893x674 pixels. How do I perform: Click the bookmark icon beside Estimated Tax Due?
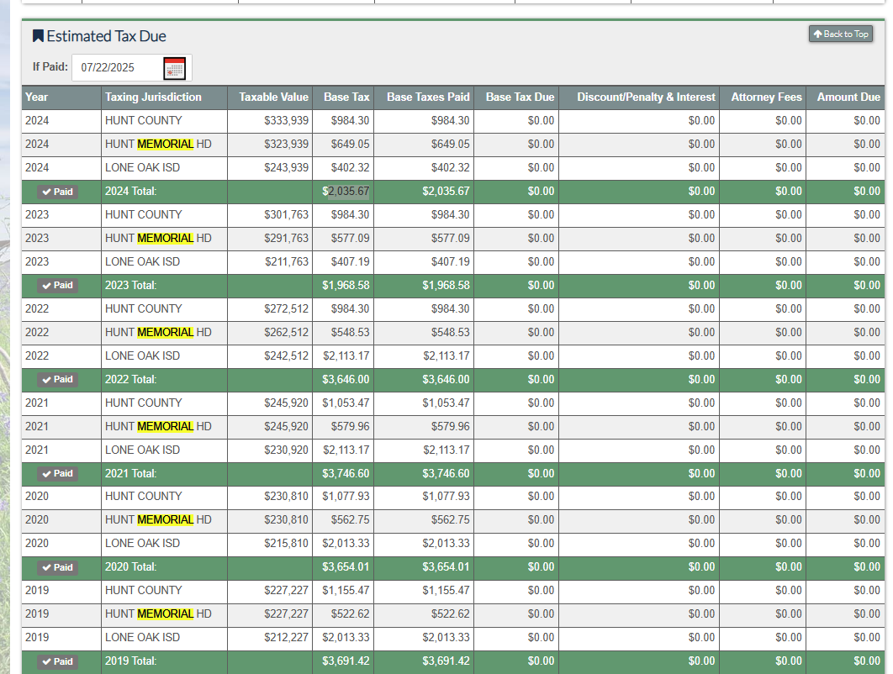coord(38,36)
